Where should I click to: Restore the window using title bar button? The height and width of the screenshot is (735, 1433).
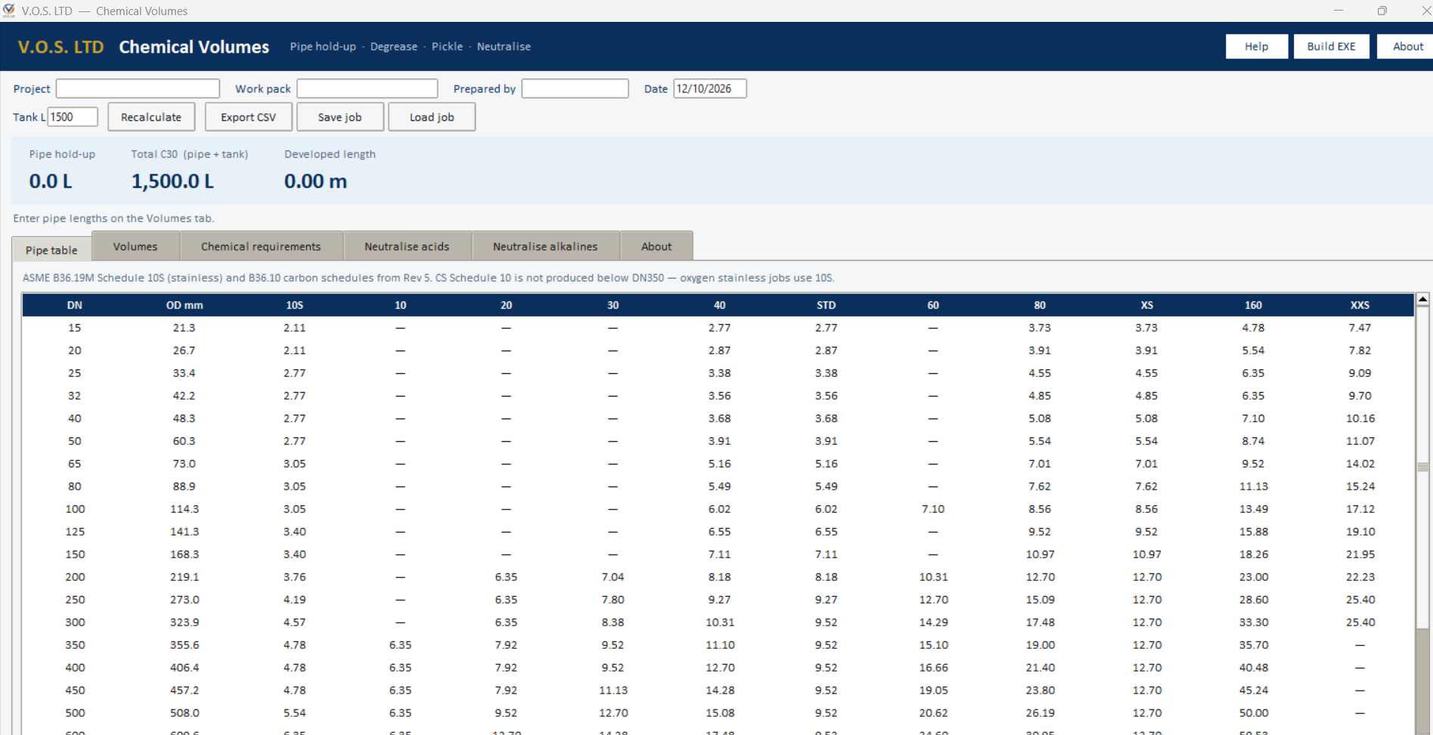click(1382, 11)
